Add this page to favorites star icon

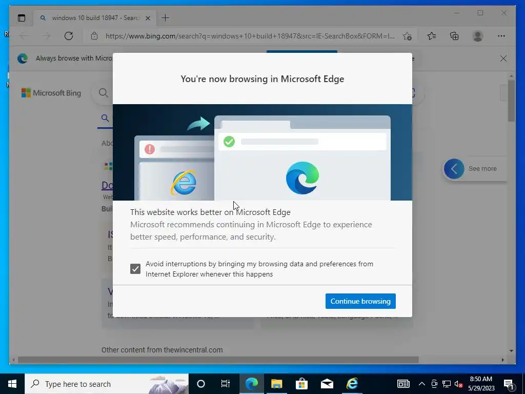pyautogui.click(x=407, y=36)
